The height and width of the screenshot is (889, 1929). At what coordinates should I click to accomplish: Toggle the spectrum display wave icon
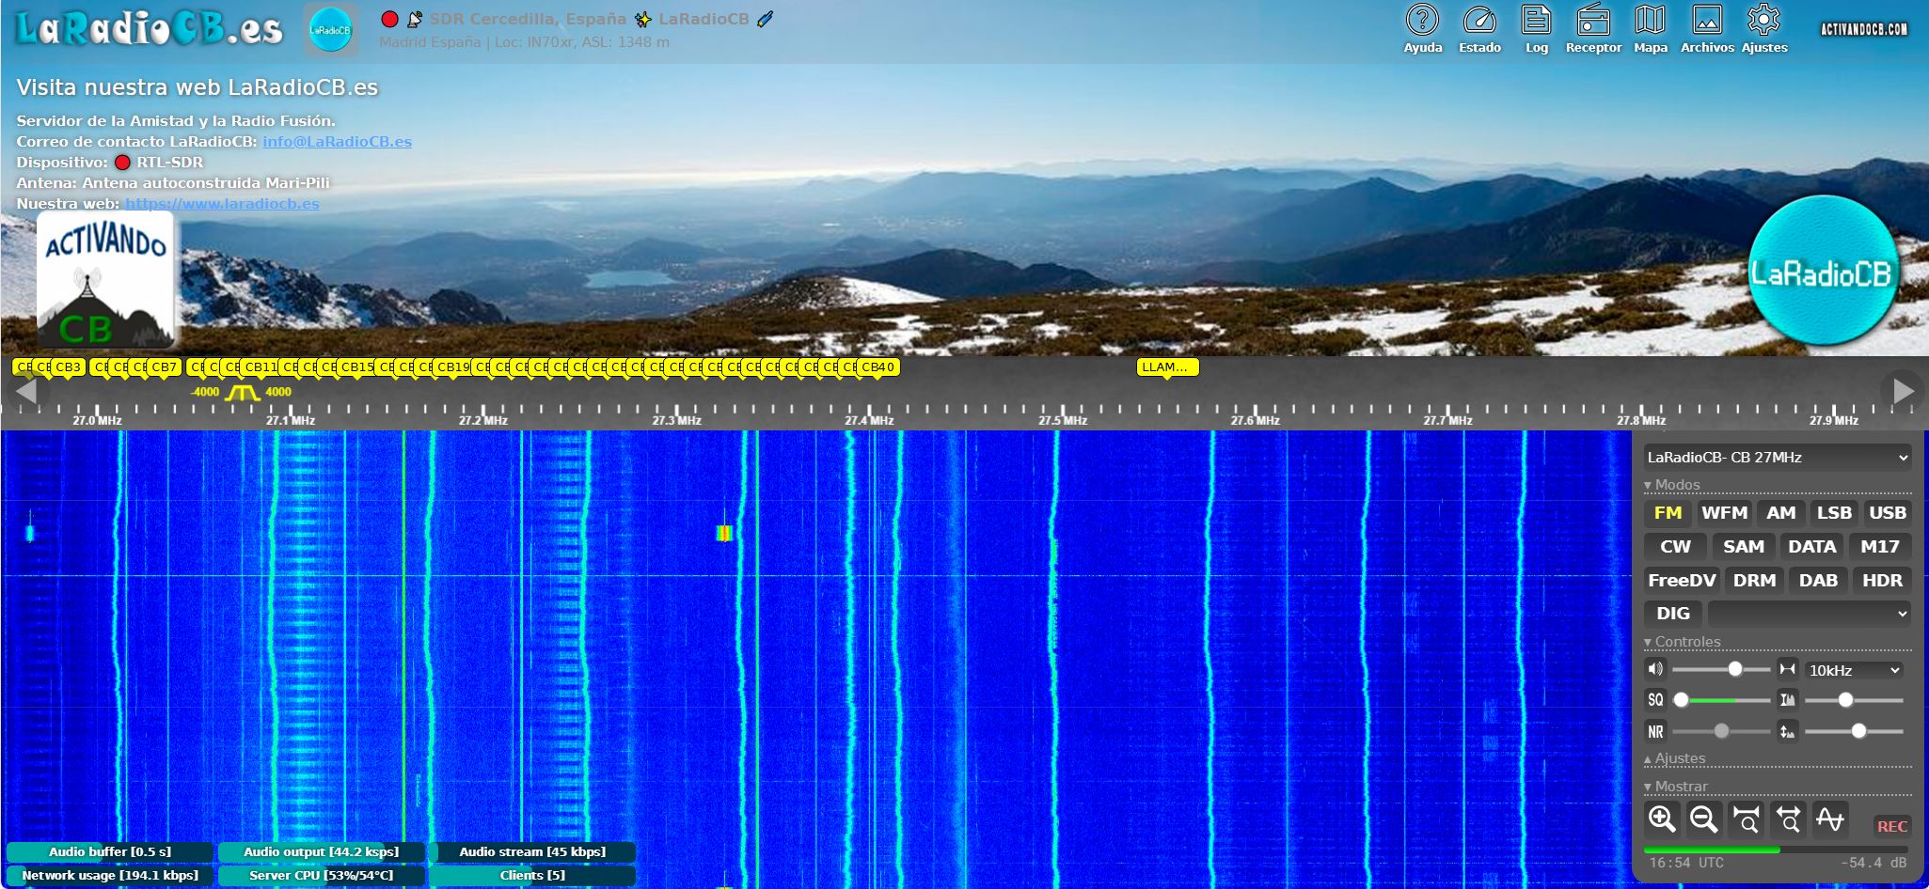tap(1830, 819)
